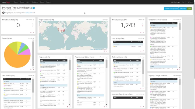Expand the System dropdown menu
This screenshot has height=109, width=195.
click(49, 2)
